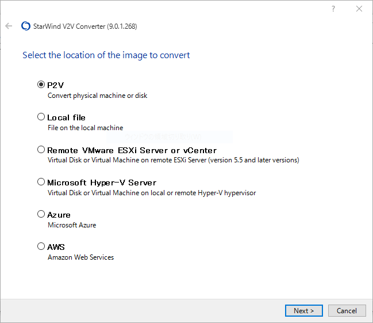Close the StarWind V2V Converter window
The width and height of the screenshot is (373, 323).
click(359, 9)
